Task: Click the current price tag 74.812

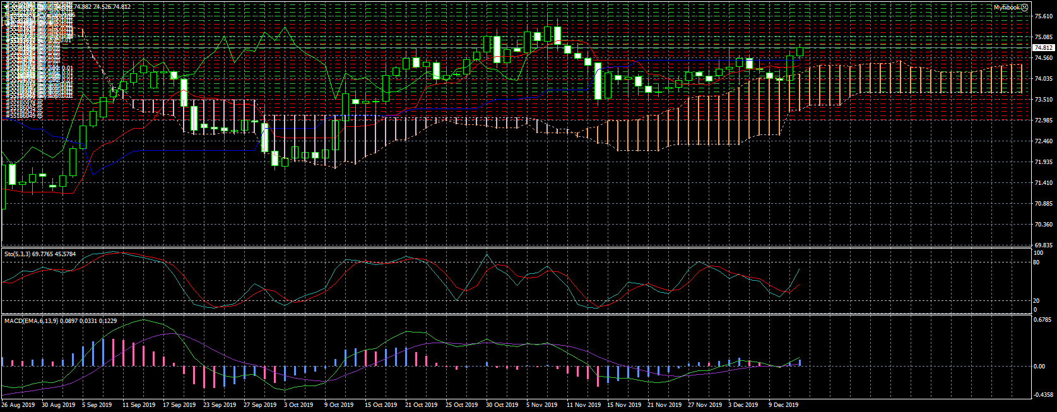Action: pos(1043,48)
